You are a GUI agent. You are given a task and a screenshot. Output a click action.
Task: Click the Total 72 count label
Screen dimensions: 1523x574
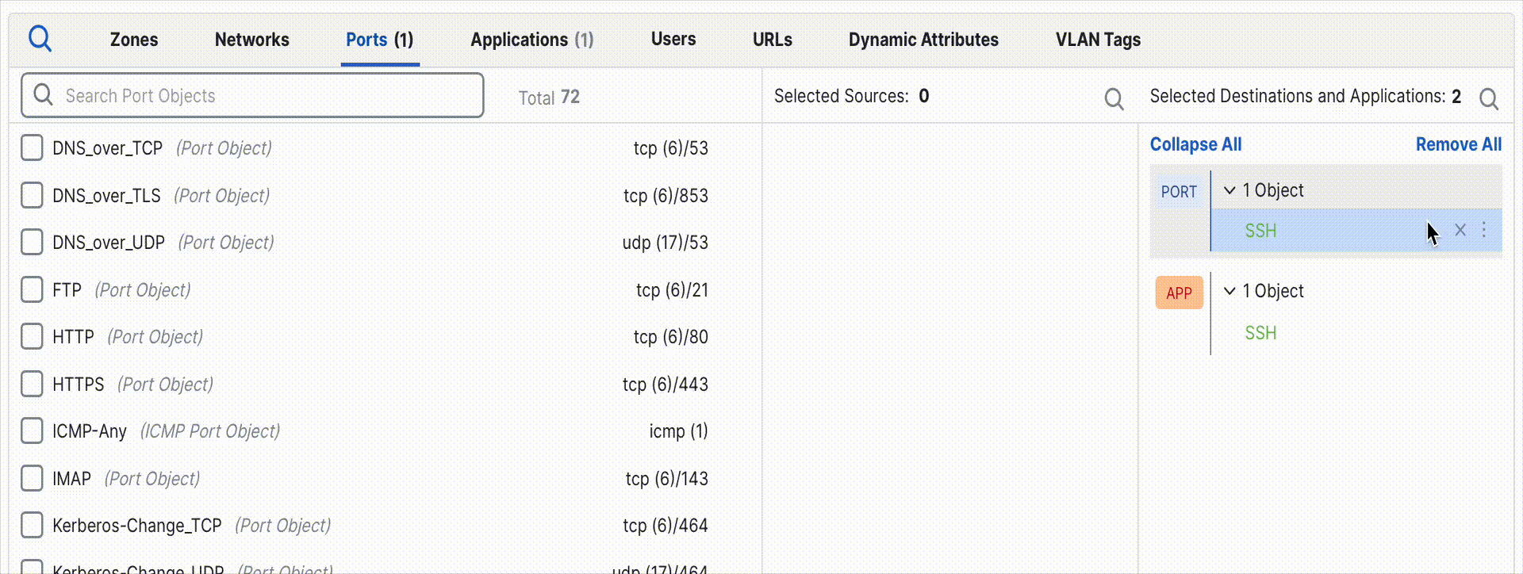coord(549,98)
